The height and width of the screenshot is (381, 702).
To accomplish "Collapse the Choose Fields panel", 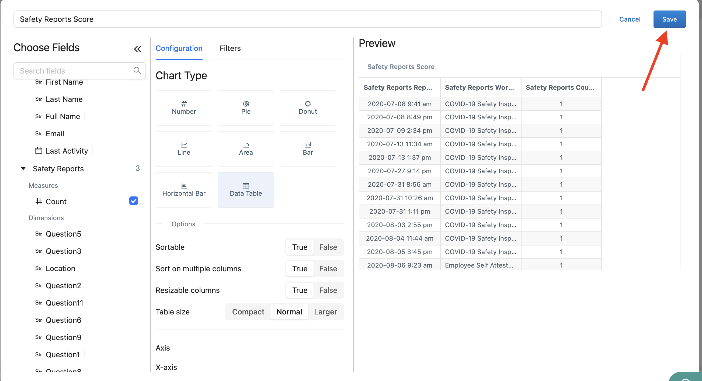I will pos(137,49).
